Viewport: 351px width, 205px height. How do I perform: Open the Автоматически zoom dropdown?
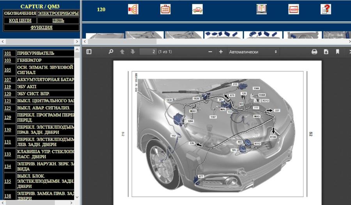click(253, 52)
